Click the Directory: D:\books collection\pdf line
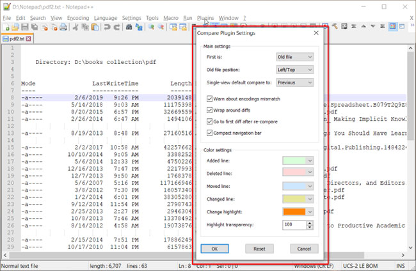The image size is (416, 271). point(95,62)
